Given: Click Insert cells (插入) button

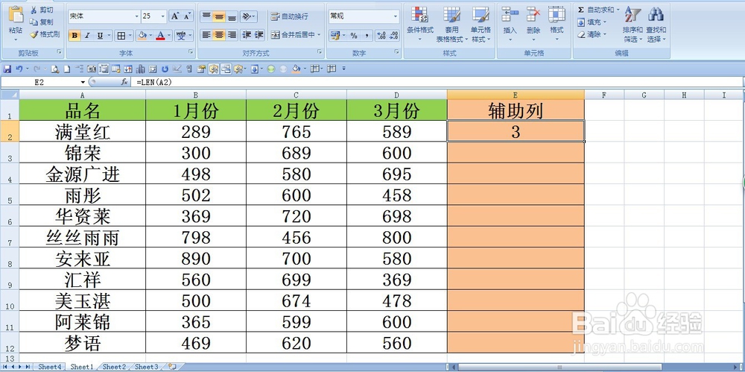Looking at the screenshot, I should click(510, 23).
